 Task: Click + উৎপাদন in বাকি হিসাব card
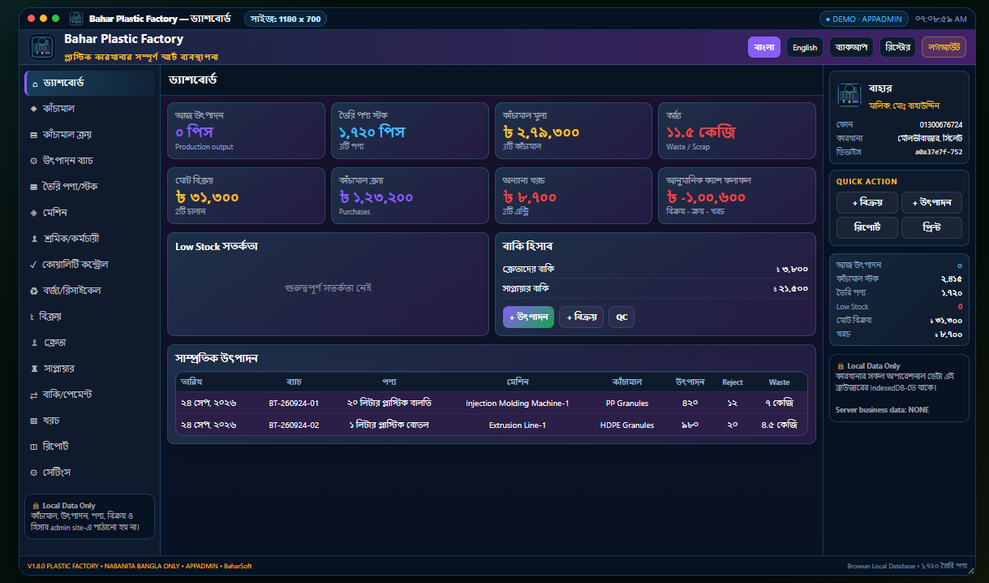coord(528,317)
